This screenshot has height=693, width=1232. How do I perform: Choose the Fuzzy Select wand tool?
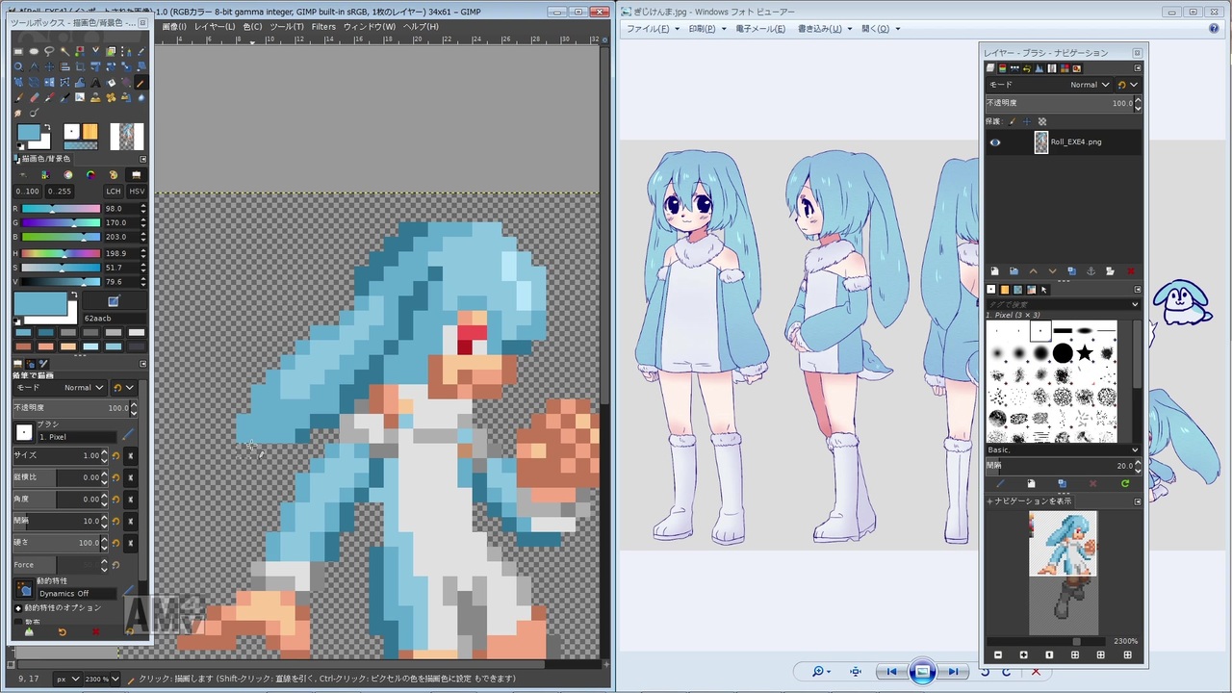(64, 51)
